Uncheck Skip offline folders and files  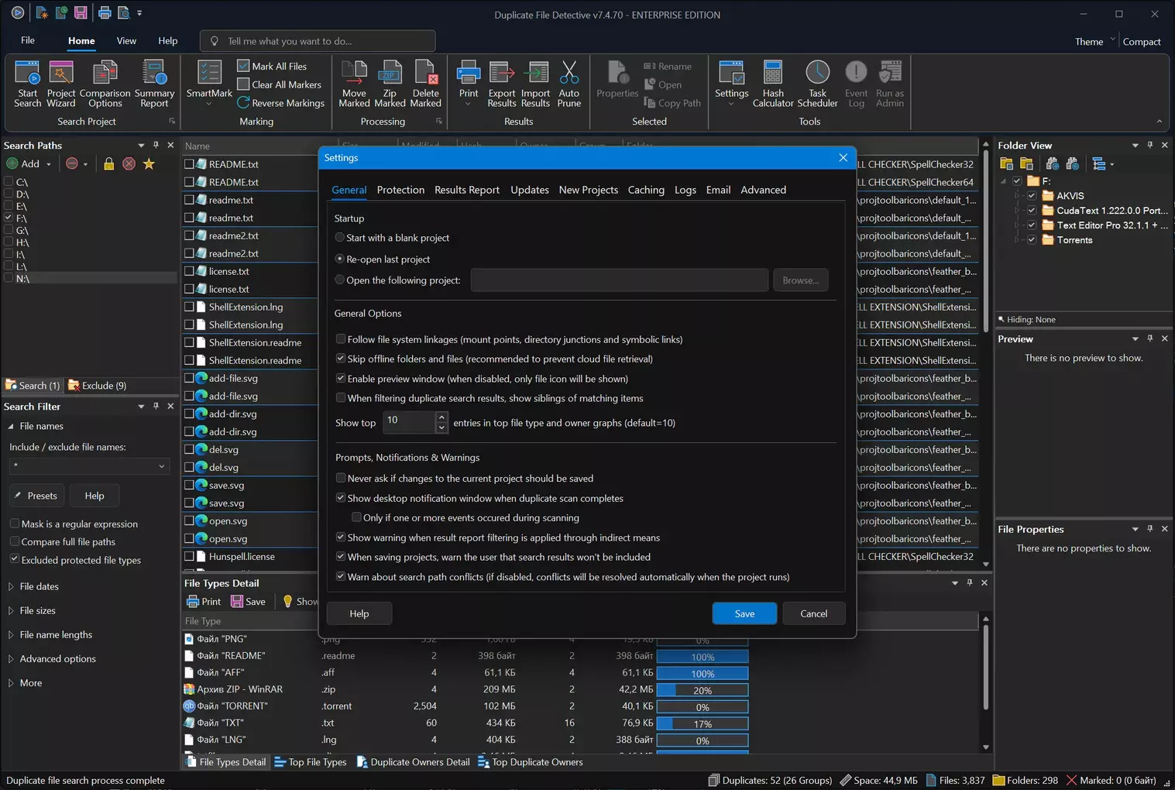click(x=341, y=359)
